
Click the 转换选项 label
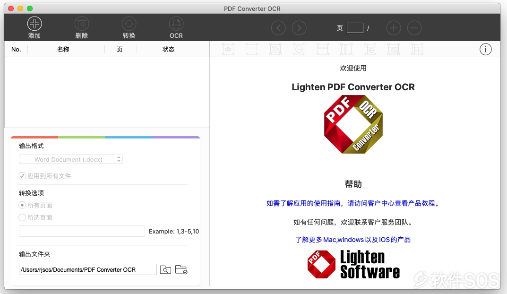pyautogui.click(x=31, y=193)
